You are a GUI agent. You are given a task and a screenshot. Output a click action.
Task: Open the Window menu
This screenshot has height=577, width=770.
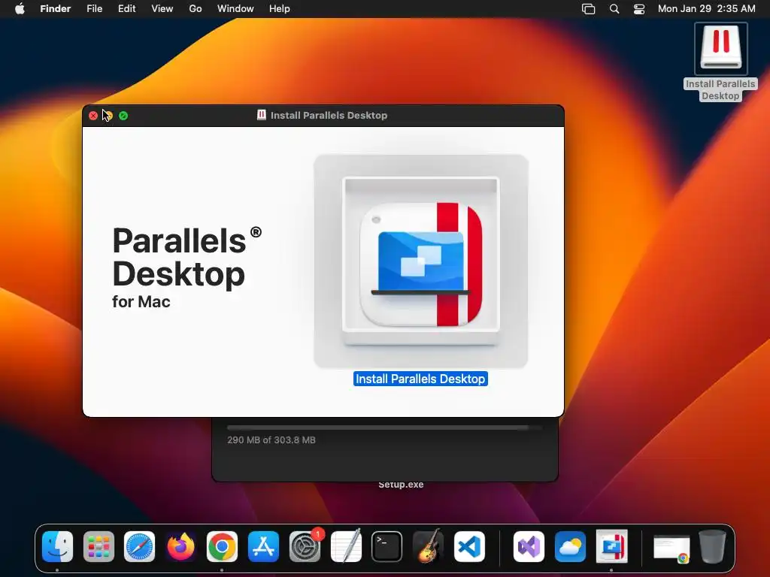(235, 9)
